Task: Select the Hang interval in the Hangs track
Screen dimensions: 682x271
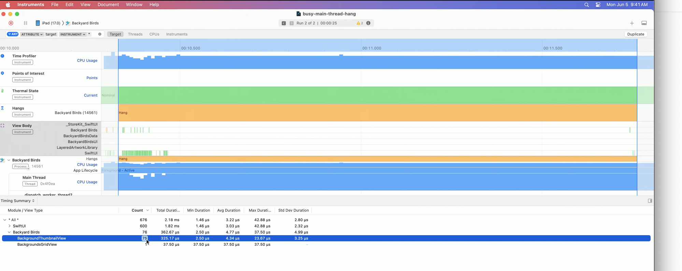Action: (378, 113)
